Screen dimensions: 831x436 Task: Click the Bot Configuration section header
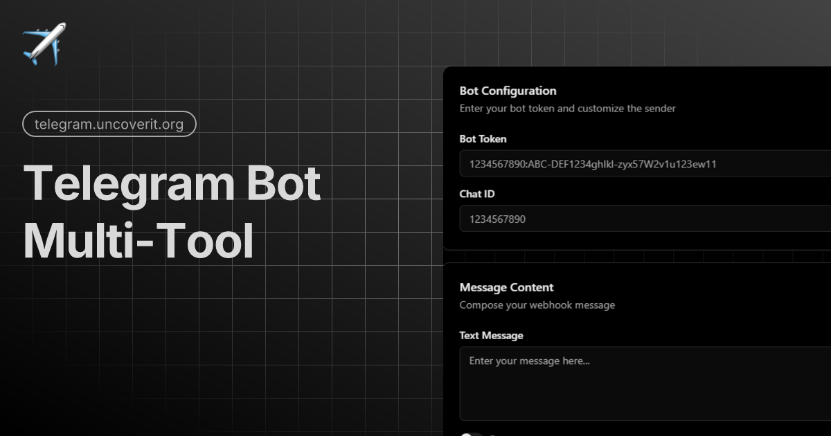coord(508,91)
